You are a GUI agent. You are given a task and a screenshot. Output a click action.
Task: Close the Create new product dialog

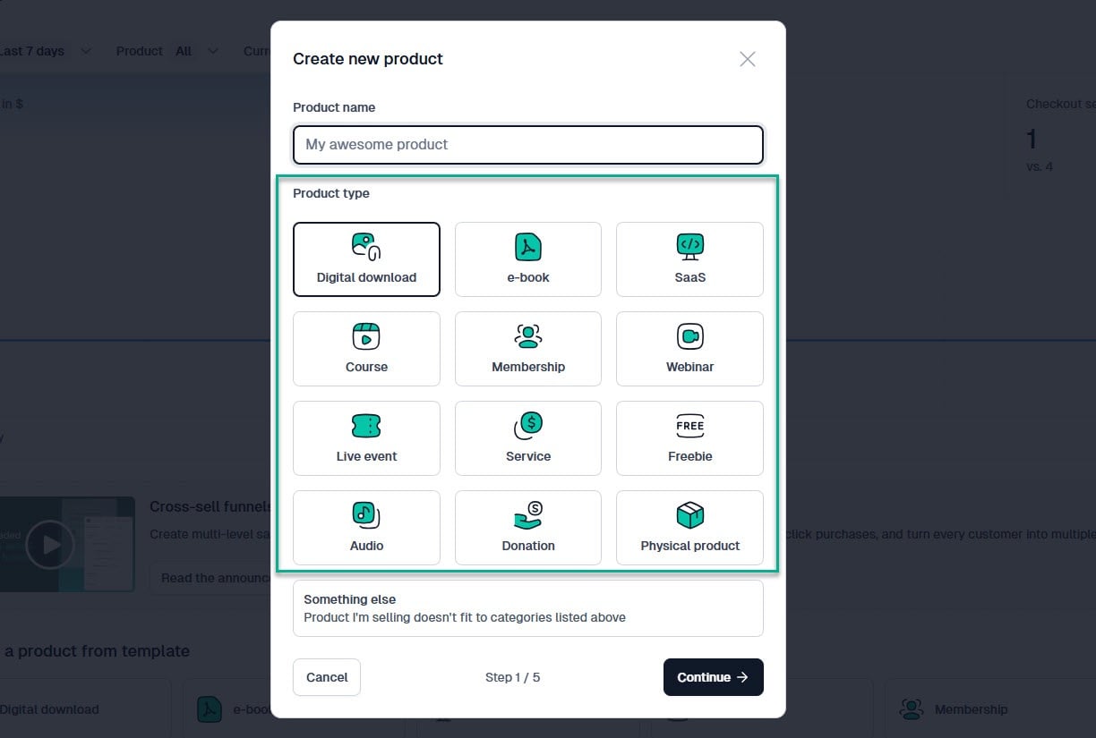click(748, 59)
